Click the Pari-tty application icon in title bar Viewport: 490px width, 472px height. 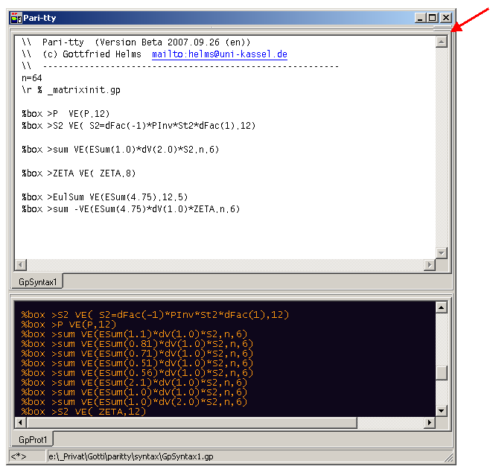coord(16,18)
